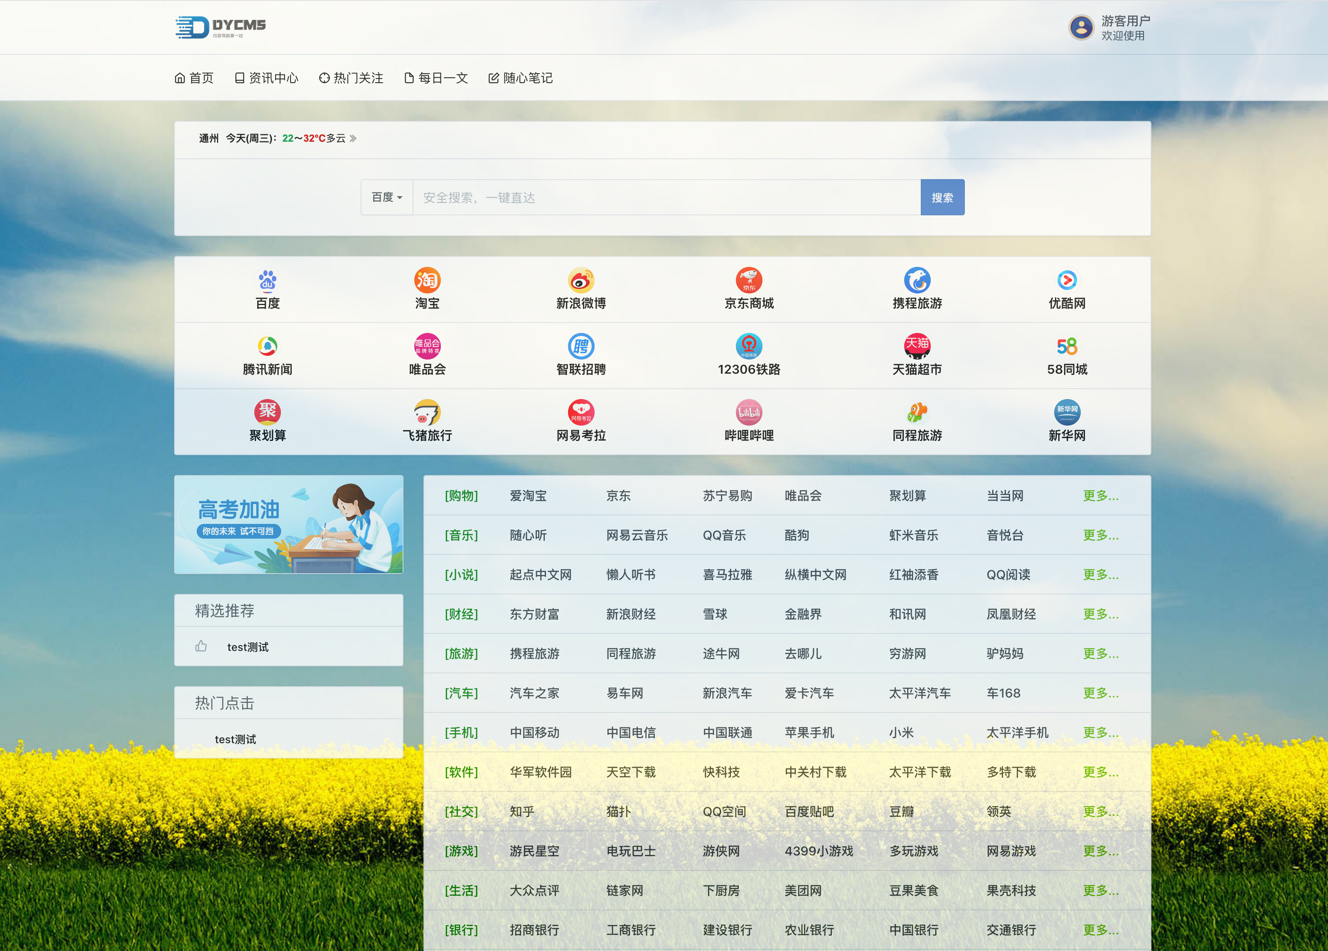Open the 高考加油 banner image

[x=288, y=524]
